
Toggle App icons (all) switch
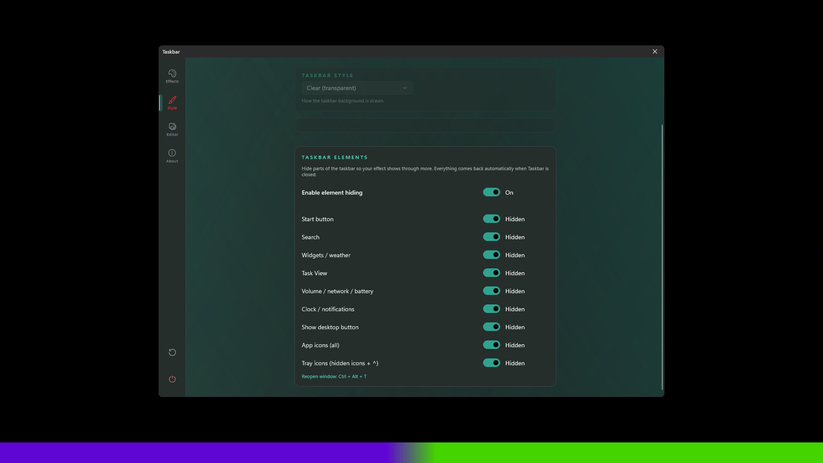pos(491,345)
